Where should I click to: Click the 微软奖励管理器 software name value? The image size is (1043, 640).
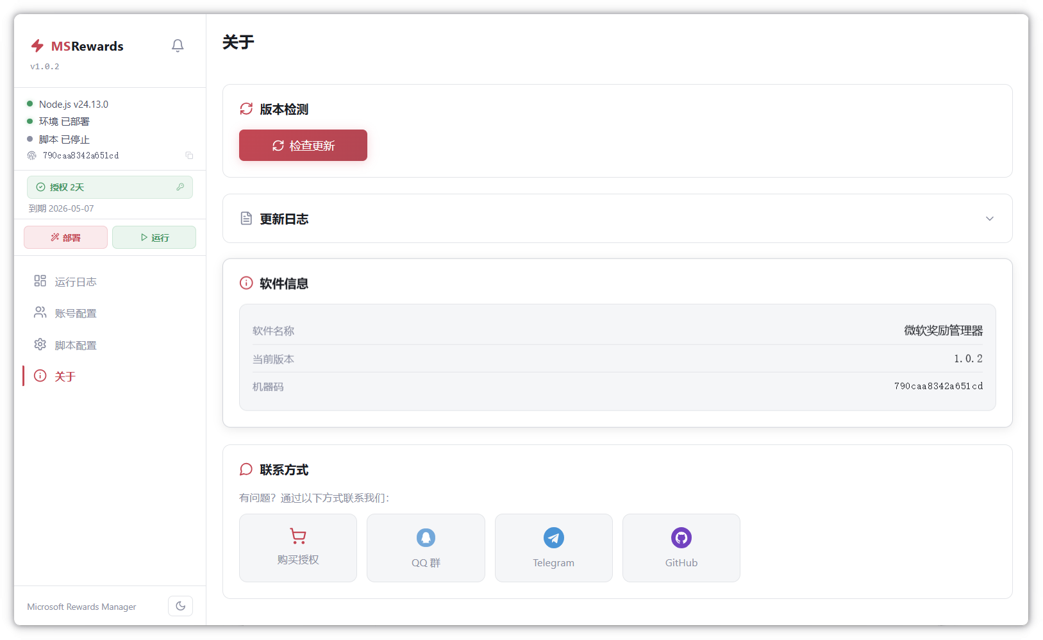coord(943,330)
